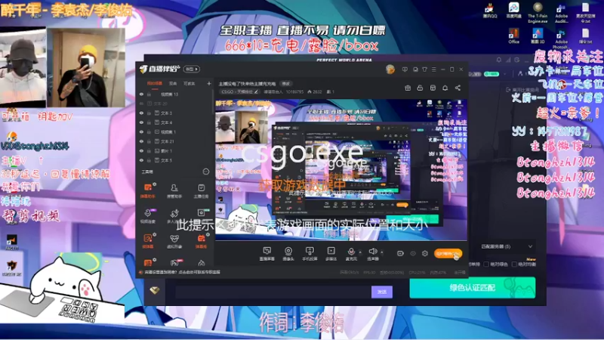The height and width of the screenshot is (340, 604).
Task: Click the purple 发送 send button
Action: click(382, 292)
